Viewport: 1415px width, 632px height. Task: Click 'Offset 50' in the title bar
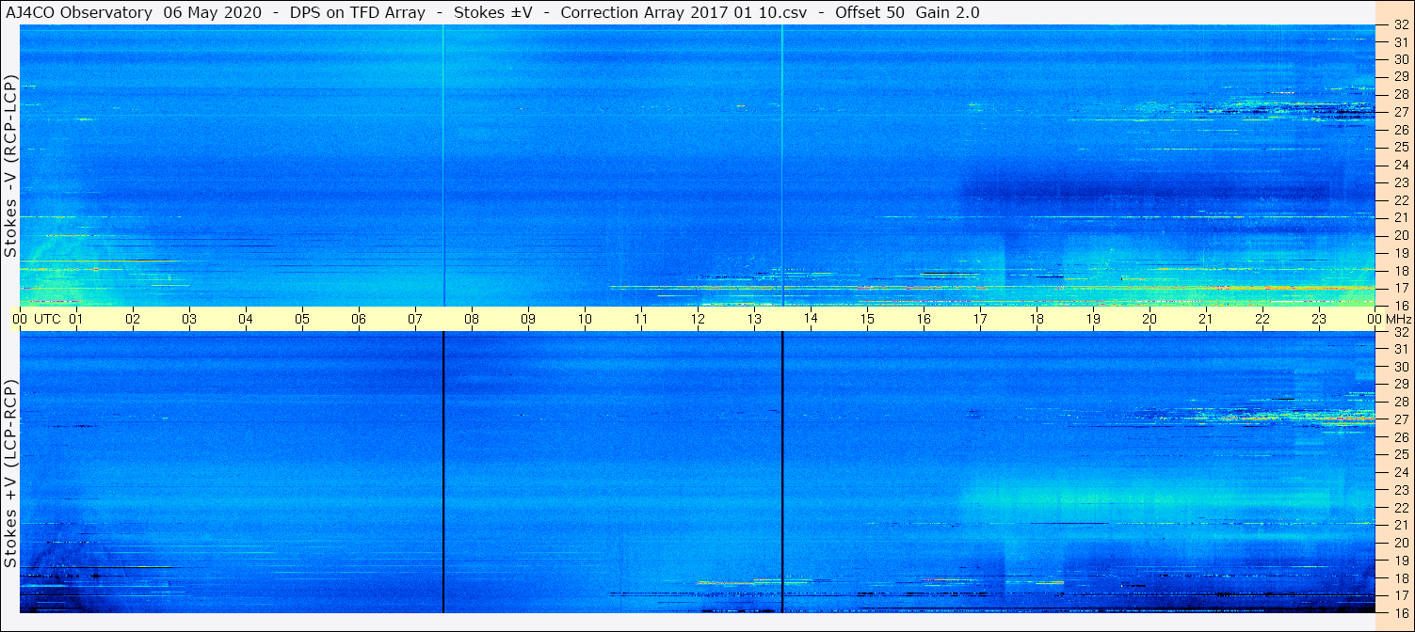click(871, 12)
